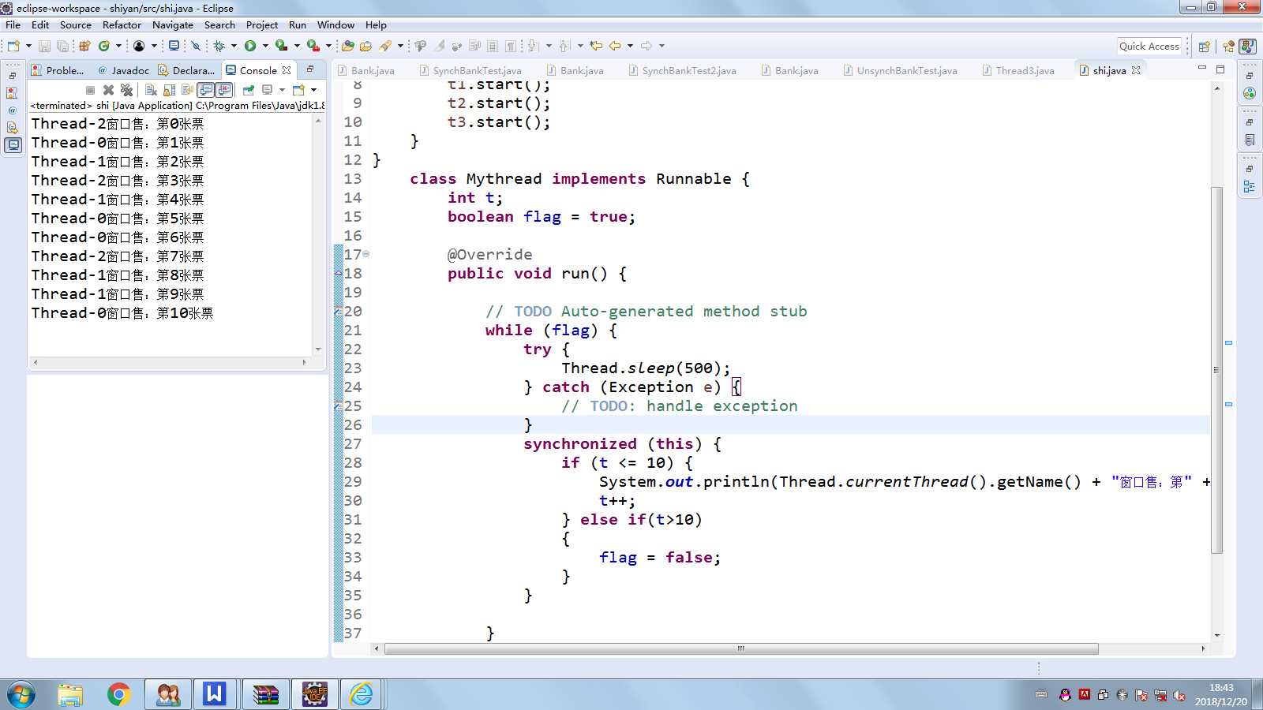This screenshot has height=710, width=1263.
Task: Toggle Show Console When Standard Error Changes
Action: tap(224, 90)
